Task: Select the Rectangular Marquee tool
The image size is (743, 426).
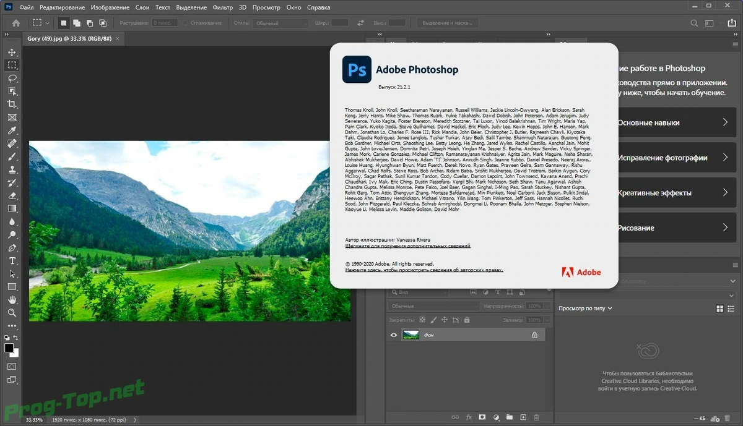Action: pyautogui.click(x=12, y=65)
